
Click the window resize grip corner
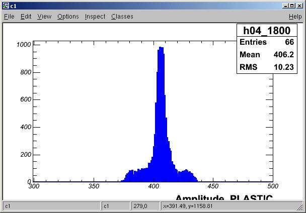[x=300, y=207]
